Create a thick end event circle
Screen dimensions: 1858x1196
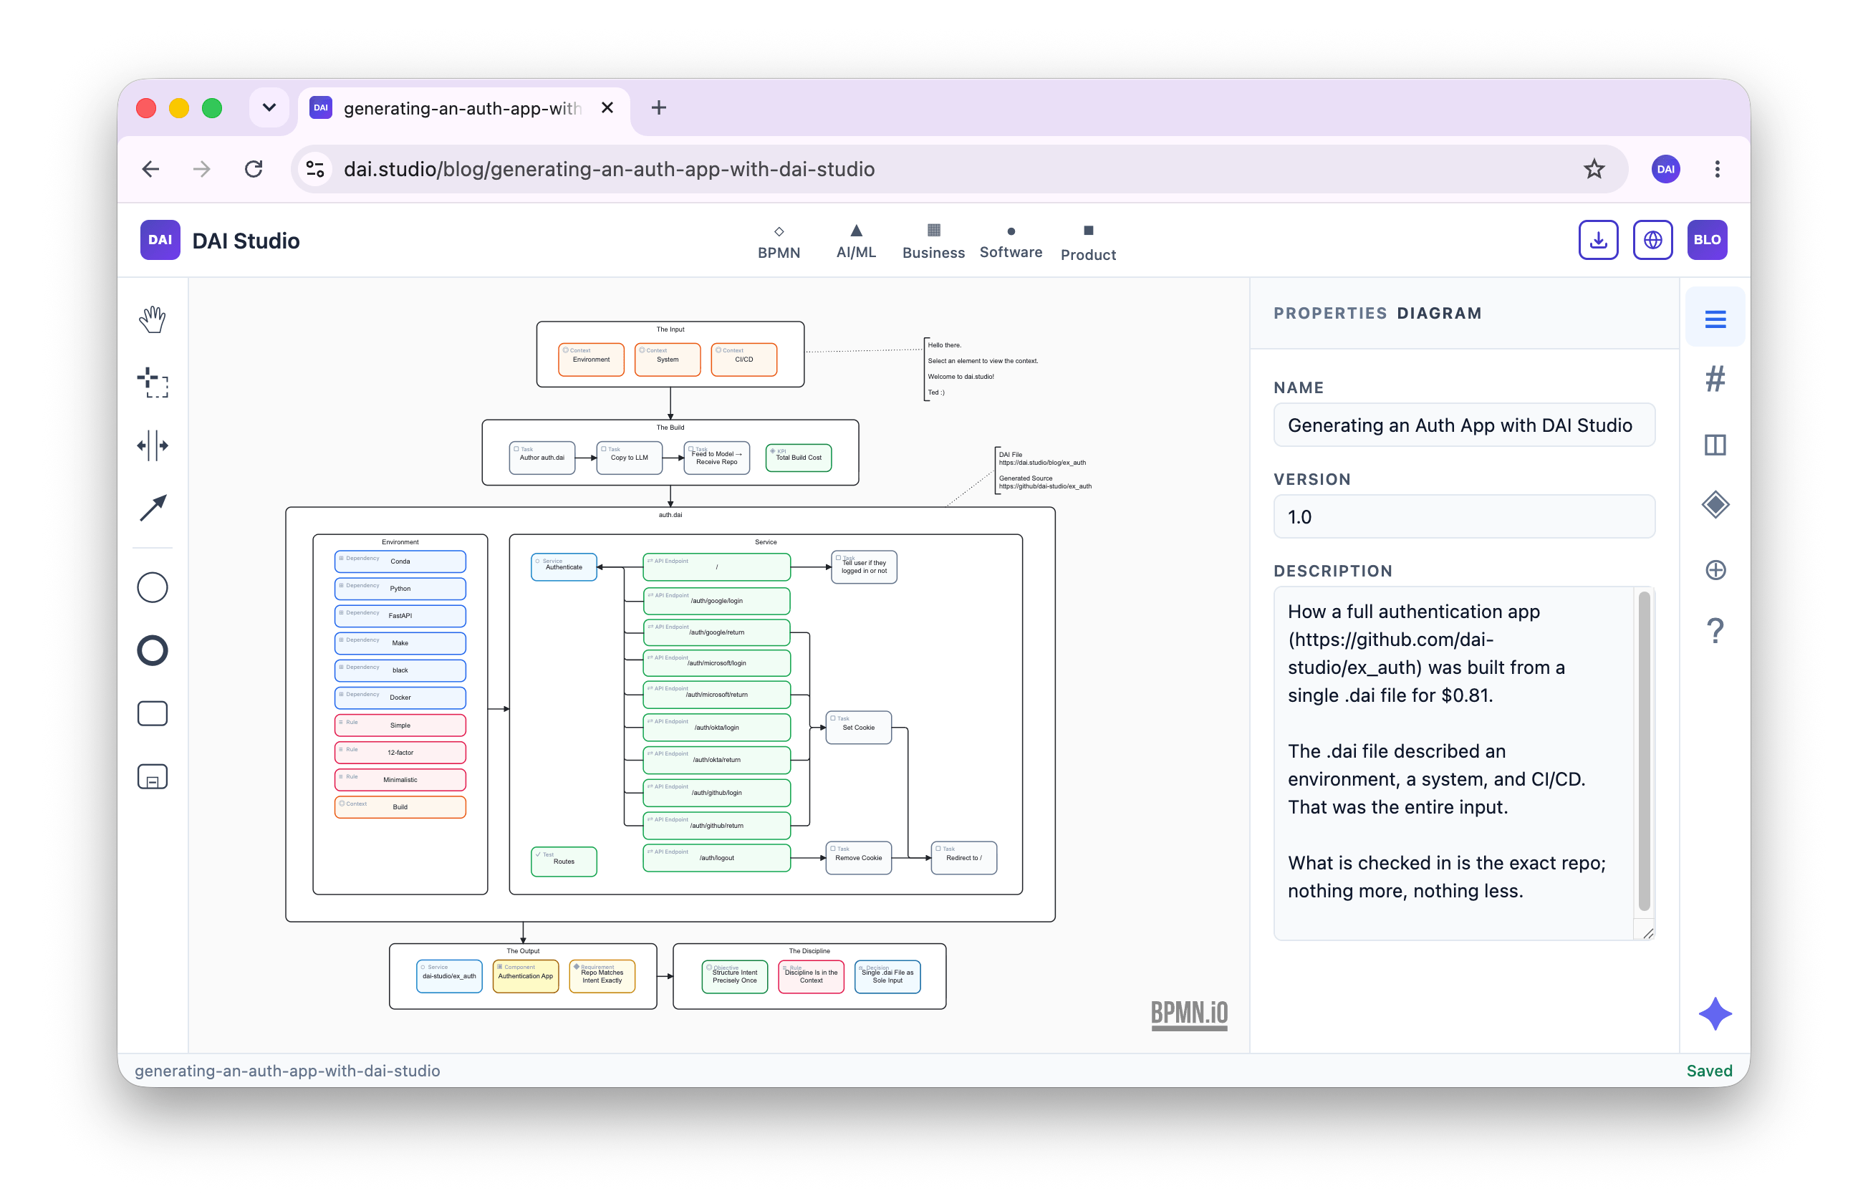(x=153, y=651)
